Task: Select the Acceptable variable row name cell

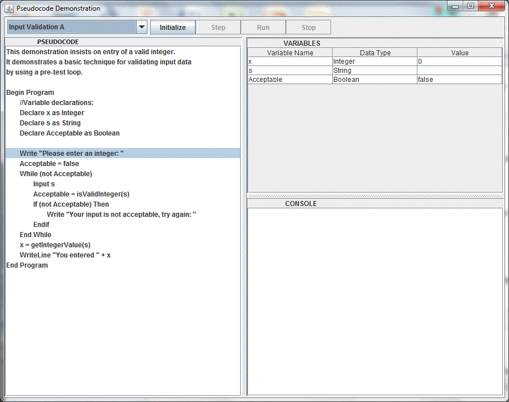Action: [290, 80]
